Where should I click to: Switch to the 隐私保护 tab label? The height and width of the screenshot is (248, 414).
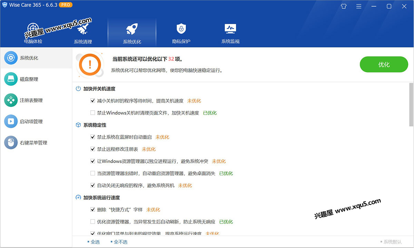[x=181, y=41]
